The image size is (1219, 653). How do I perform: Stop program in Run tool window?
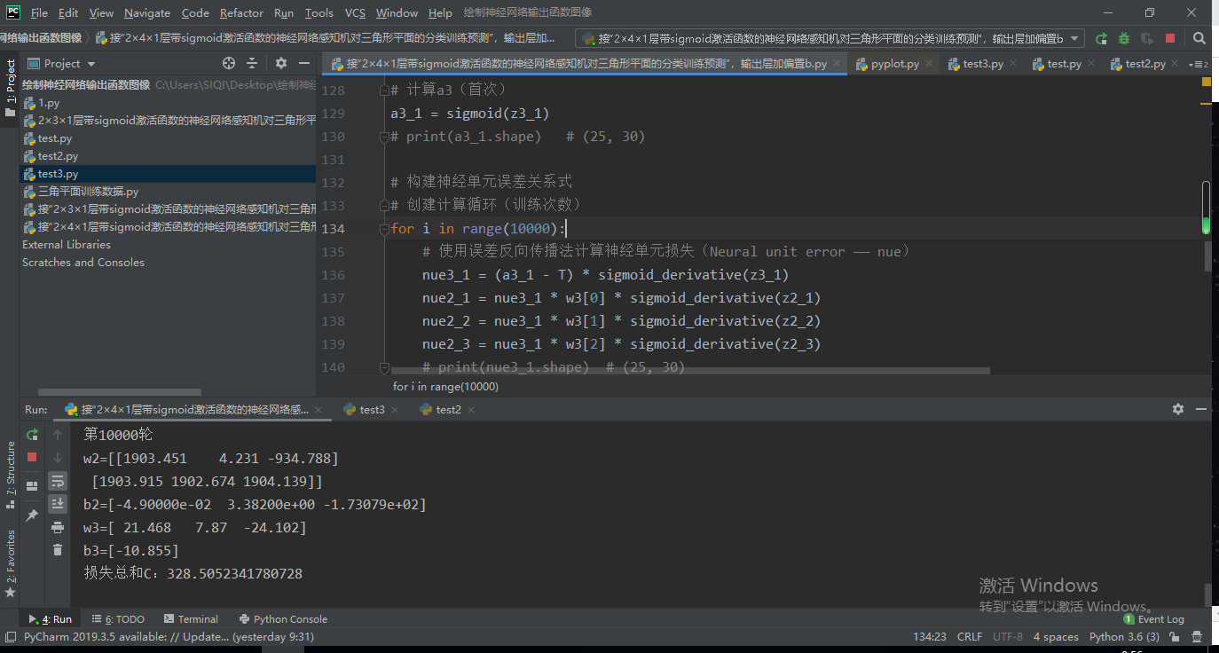[32, 457]
